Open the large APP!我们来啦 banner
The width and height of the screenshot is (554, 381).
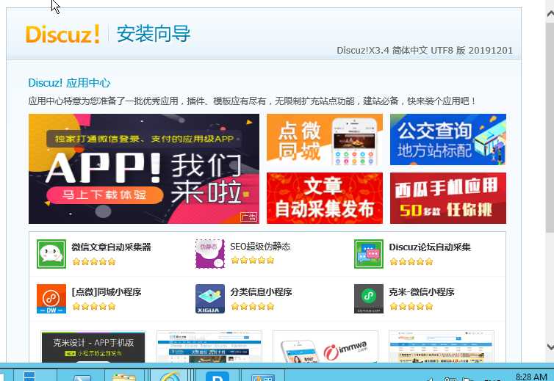click(144, 169)
